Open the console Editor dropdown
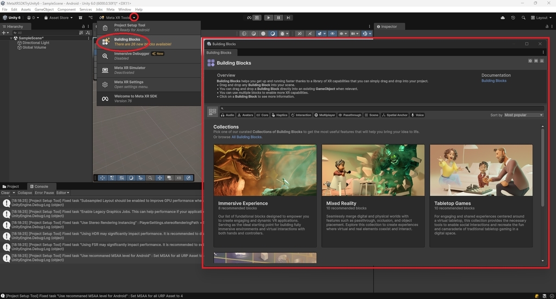Screen dimensions: 556x299 tap(63, 193)
